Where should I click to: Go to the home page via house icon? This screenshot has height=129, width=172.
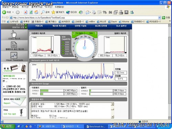[36, 12]
